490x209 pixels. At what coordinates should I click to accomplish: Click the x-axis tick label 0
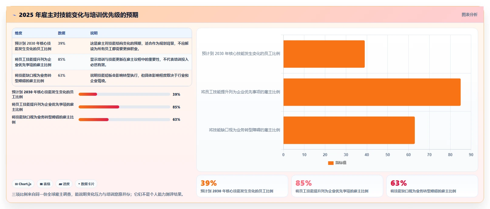(283, 155)
